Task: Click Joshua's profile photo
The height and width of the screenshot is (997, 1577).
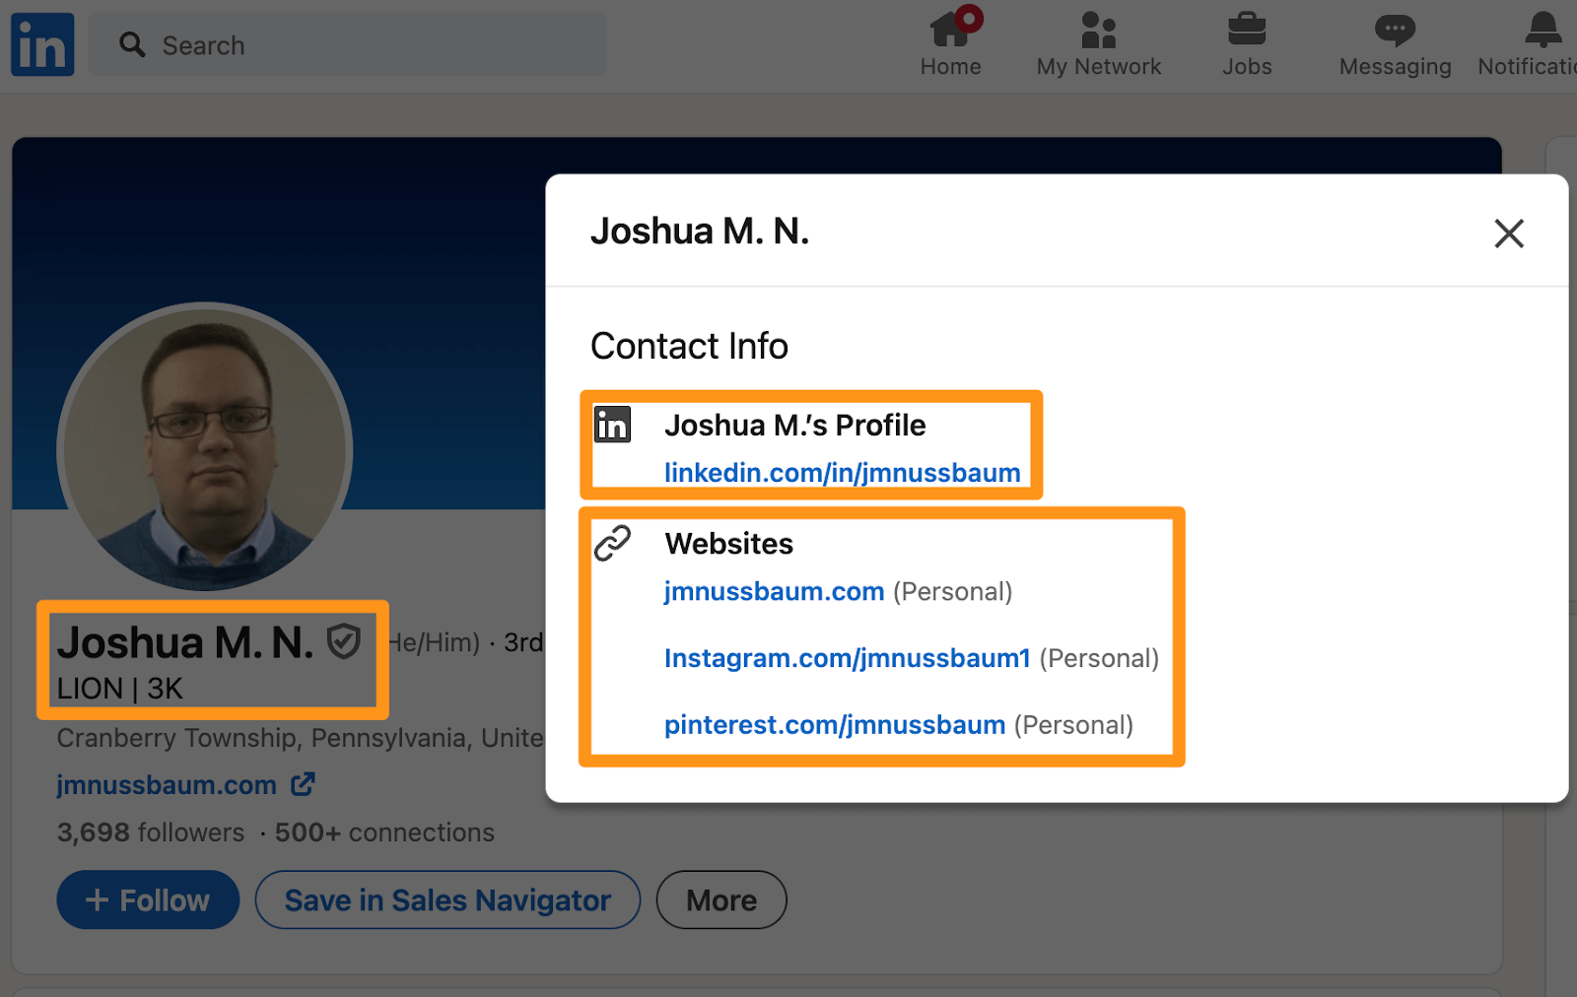Action: (x=205, y=447)
